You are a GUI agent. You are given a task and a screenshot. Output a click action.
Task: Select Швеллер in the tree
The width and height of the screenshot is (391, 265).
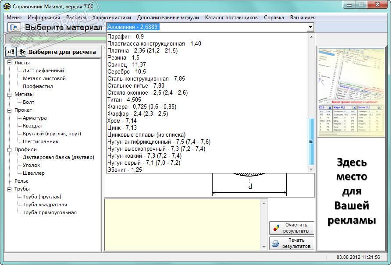33,173
